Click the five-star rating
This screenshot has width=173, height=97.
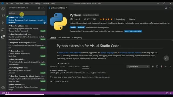click(x=106, y=19)
